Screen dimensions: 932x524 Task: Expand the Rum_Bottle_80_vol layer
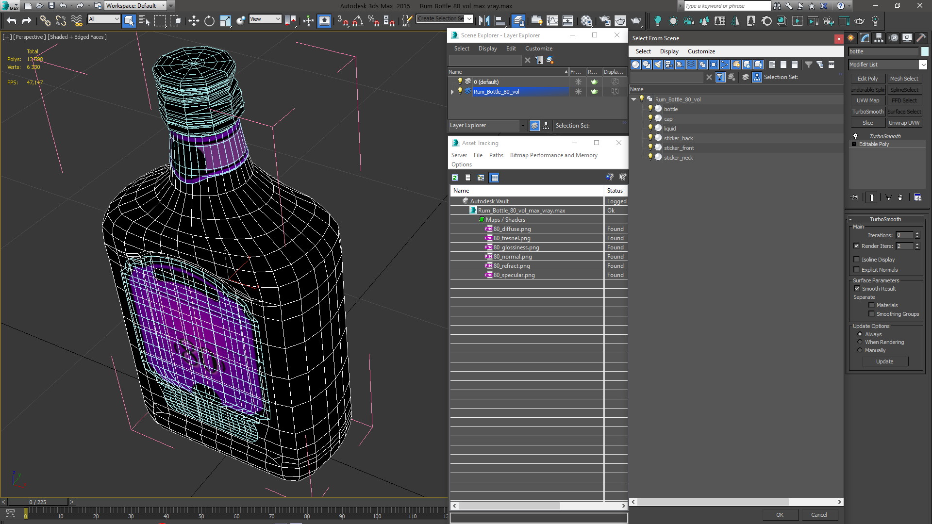452,92
